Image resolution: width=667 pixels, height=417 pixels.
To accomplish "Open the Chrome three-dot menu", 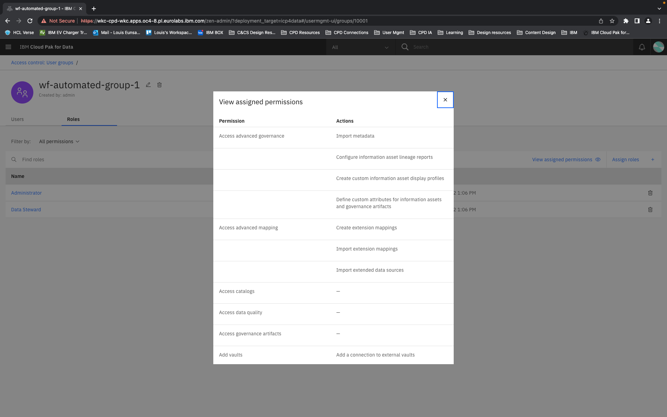I will coord(659,21).
